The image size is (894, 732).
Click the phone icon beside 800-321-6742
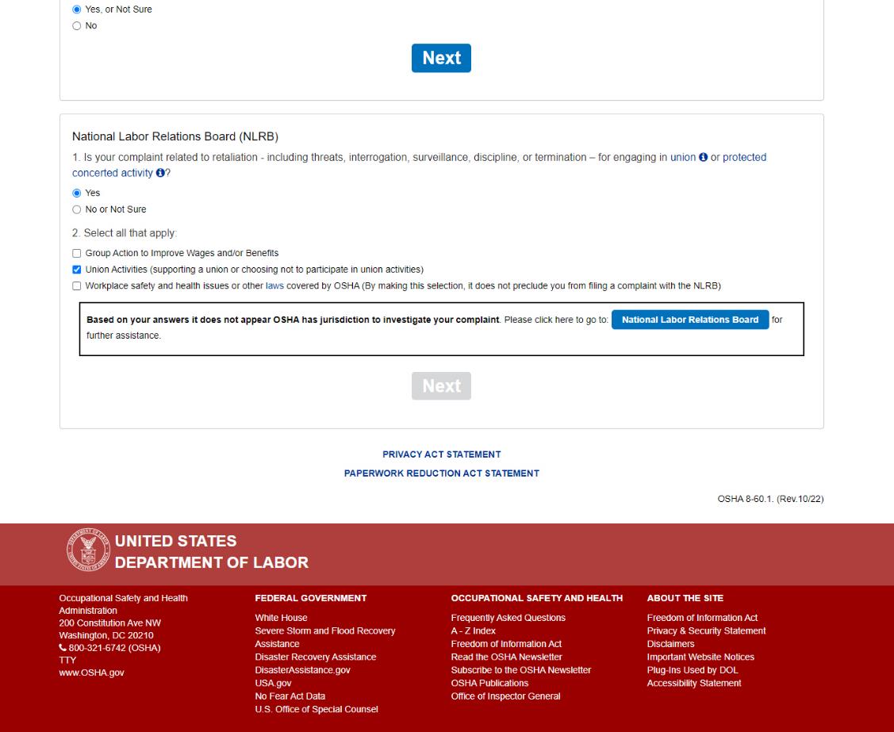(x=63, y=648)
